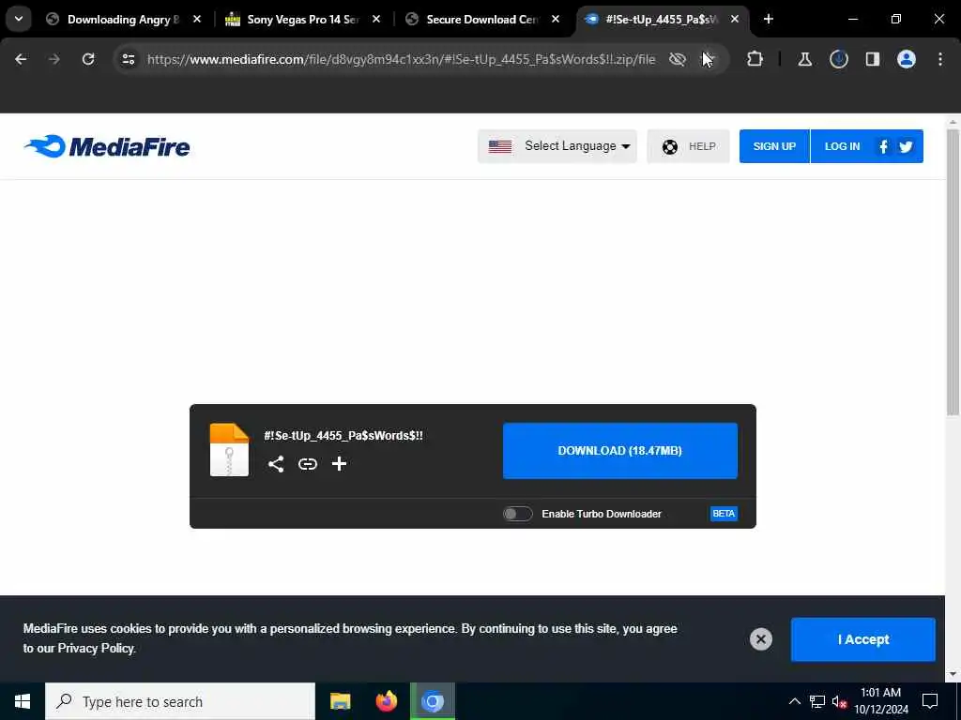Click the Type here to search box
The width and height of the screenshot is (961, 720).
180,701
